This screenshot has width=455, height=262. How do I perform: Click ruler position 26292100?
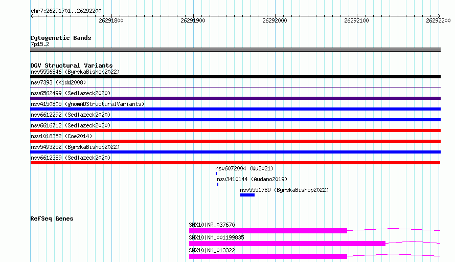click(x=357, y=20)
